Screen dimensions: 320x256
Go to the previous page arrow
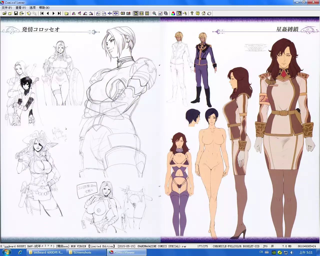click(x=48, y=13)
